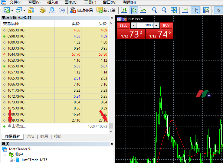Switch to candlestick chart view
This screenshot has width=223, height=163.
[x=134, y=10]
